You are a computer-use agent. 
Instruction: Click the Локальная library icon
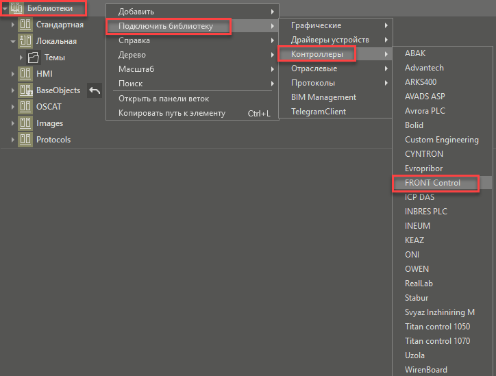coord(25,41)
